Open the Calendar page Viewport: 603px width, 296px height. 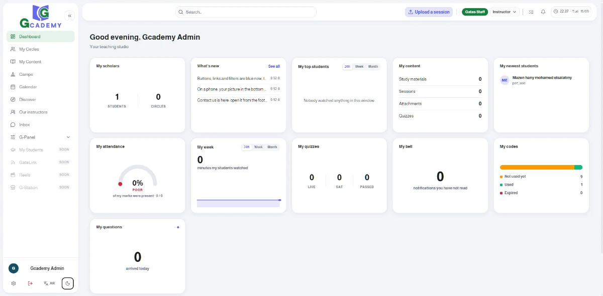41,87
